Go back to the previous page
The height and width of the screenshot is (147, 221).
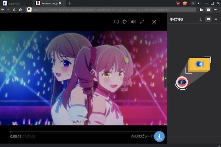(x=3, y=10)
